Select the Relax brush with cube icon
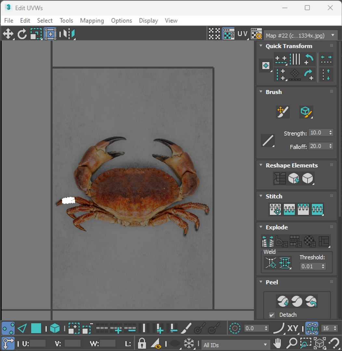Screen dimensions: 342x351 pyautogui.click(x=306, y=112)
